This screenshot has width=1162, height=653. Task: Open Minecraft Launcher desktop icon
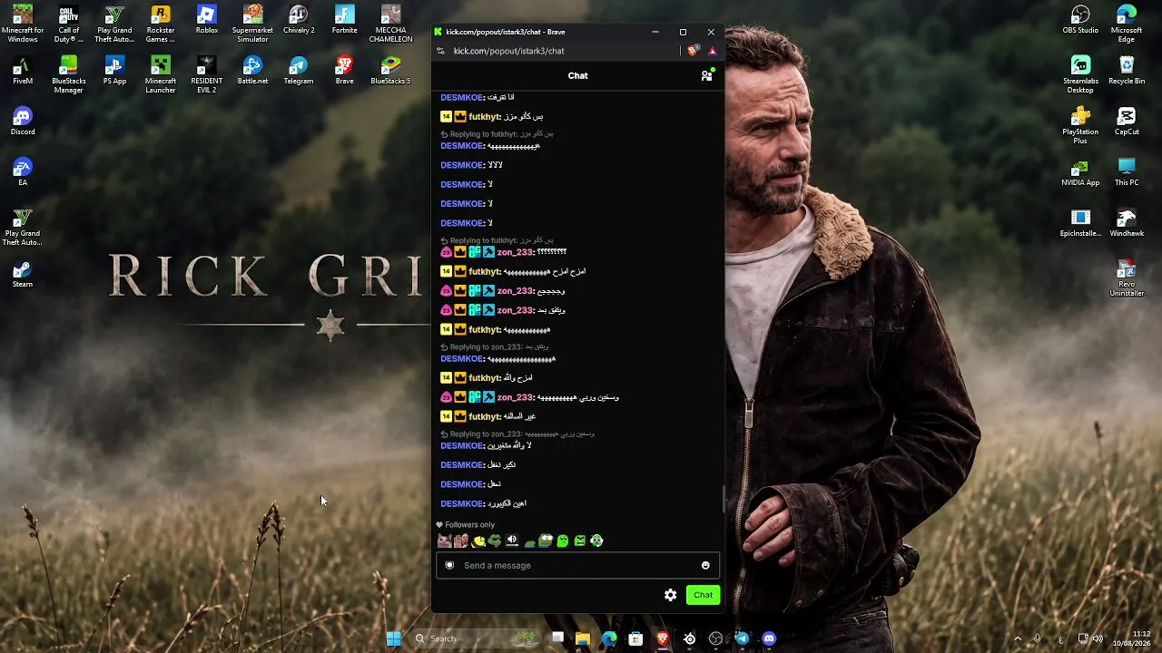click(161, 75)
